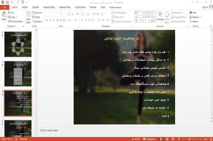This screenshot has width=213, height=141.
Task: Reset the slide layout
Action: [x=36, y=17]
